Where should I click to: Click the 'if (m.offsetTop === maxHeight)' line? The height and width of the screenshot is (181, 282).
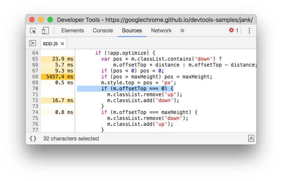(x=149, y=112)
